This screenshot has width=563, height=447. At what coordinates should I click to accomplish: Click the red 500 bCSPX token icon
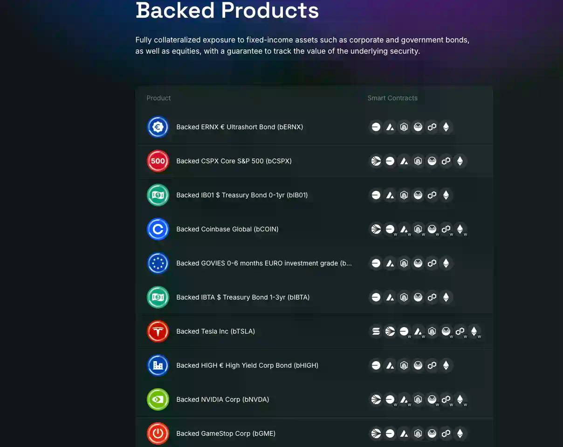pos(158,161)
